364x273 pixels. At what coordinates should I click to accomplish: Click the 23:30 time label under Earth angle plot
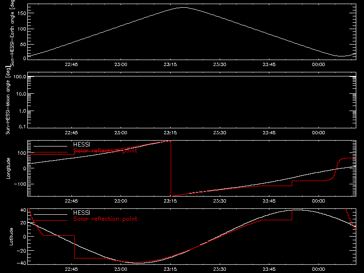pos(220,65)
